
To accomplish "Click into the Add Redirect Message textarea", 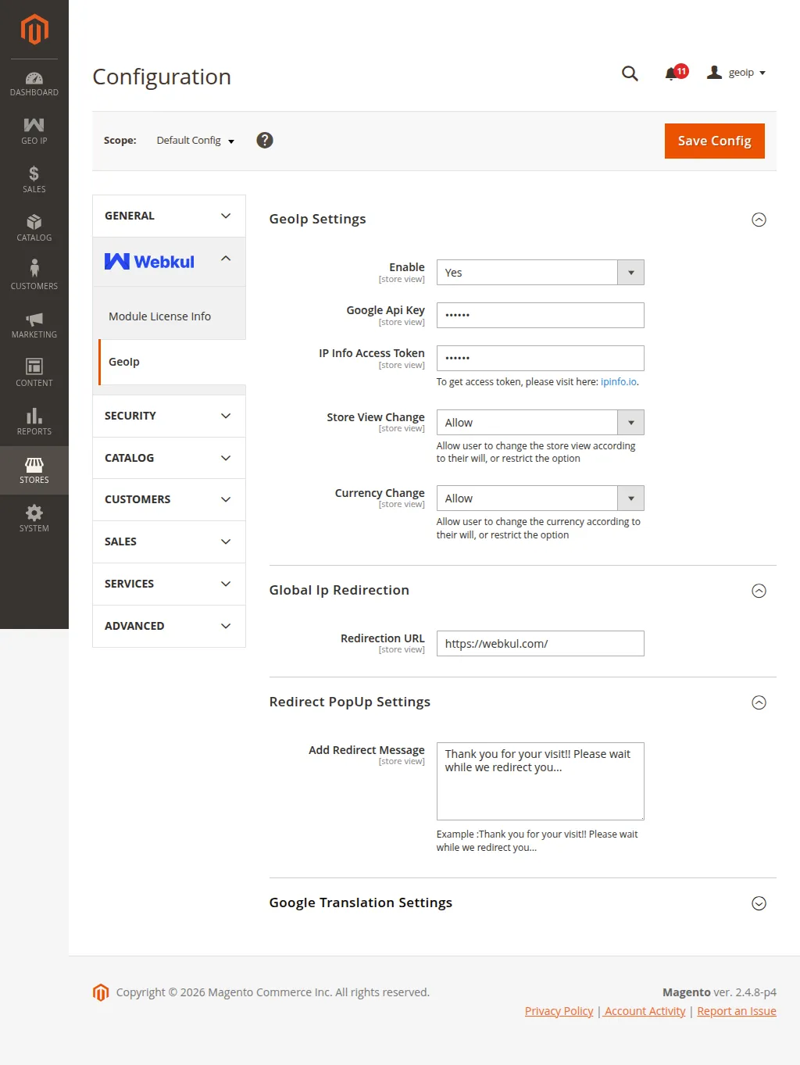I will [540, 781].
